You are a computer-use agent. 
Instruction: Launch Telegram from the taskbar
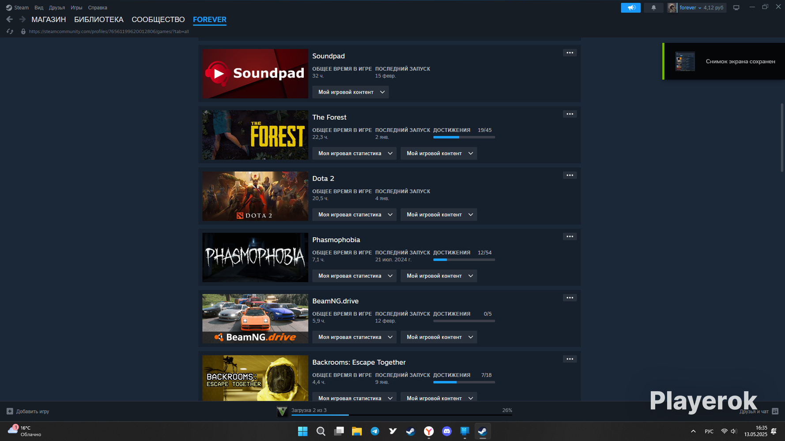pyautogui.click(x=375, y=431)
